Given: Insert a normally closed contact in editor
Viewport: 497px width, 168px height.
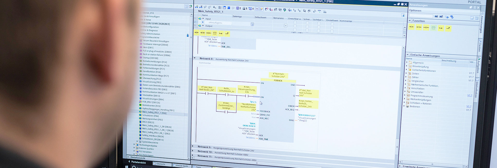Looking at the screenshot, I should [202, 33].
